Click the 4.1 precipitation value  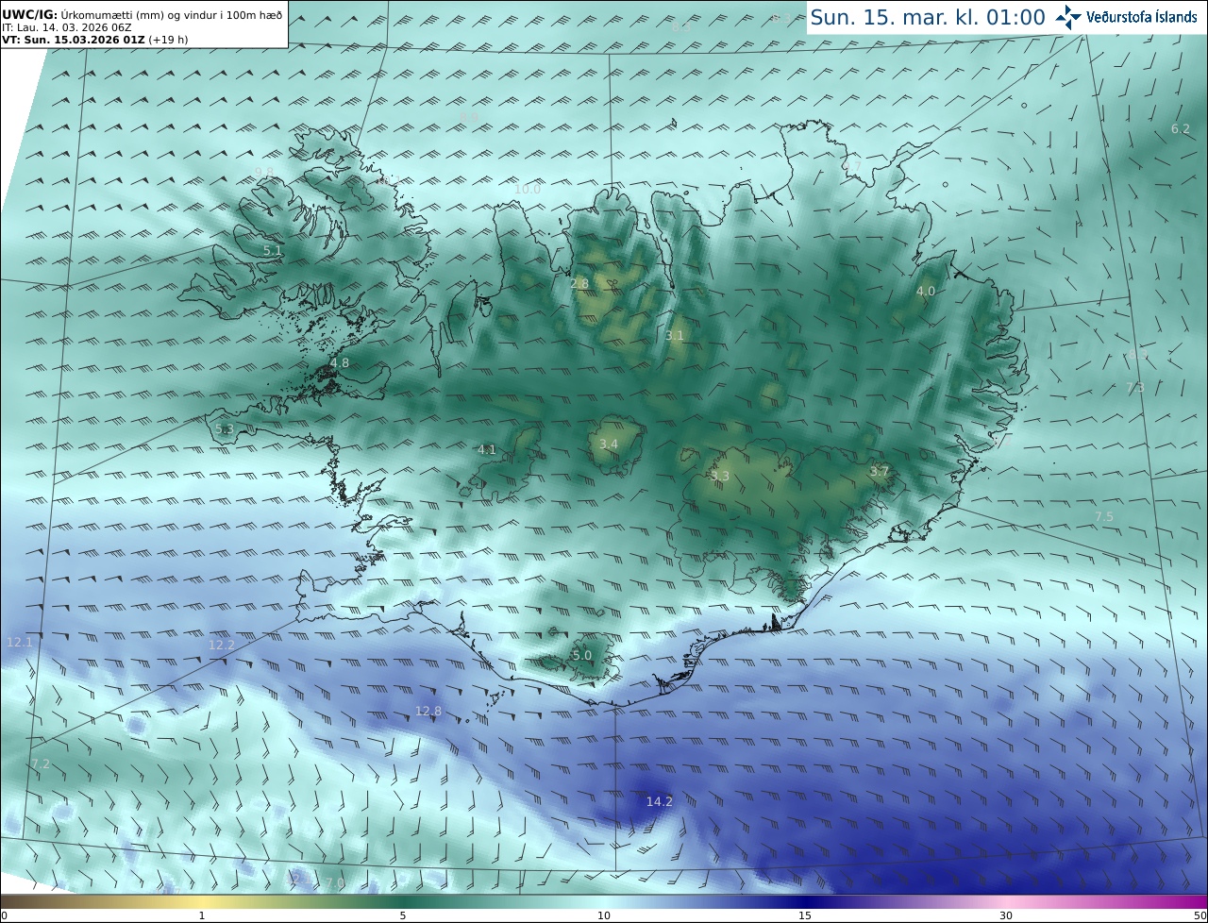[x=487, y=449]
